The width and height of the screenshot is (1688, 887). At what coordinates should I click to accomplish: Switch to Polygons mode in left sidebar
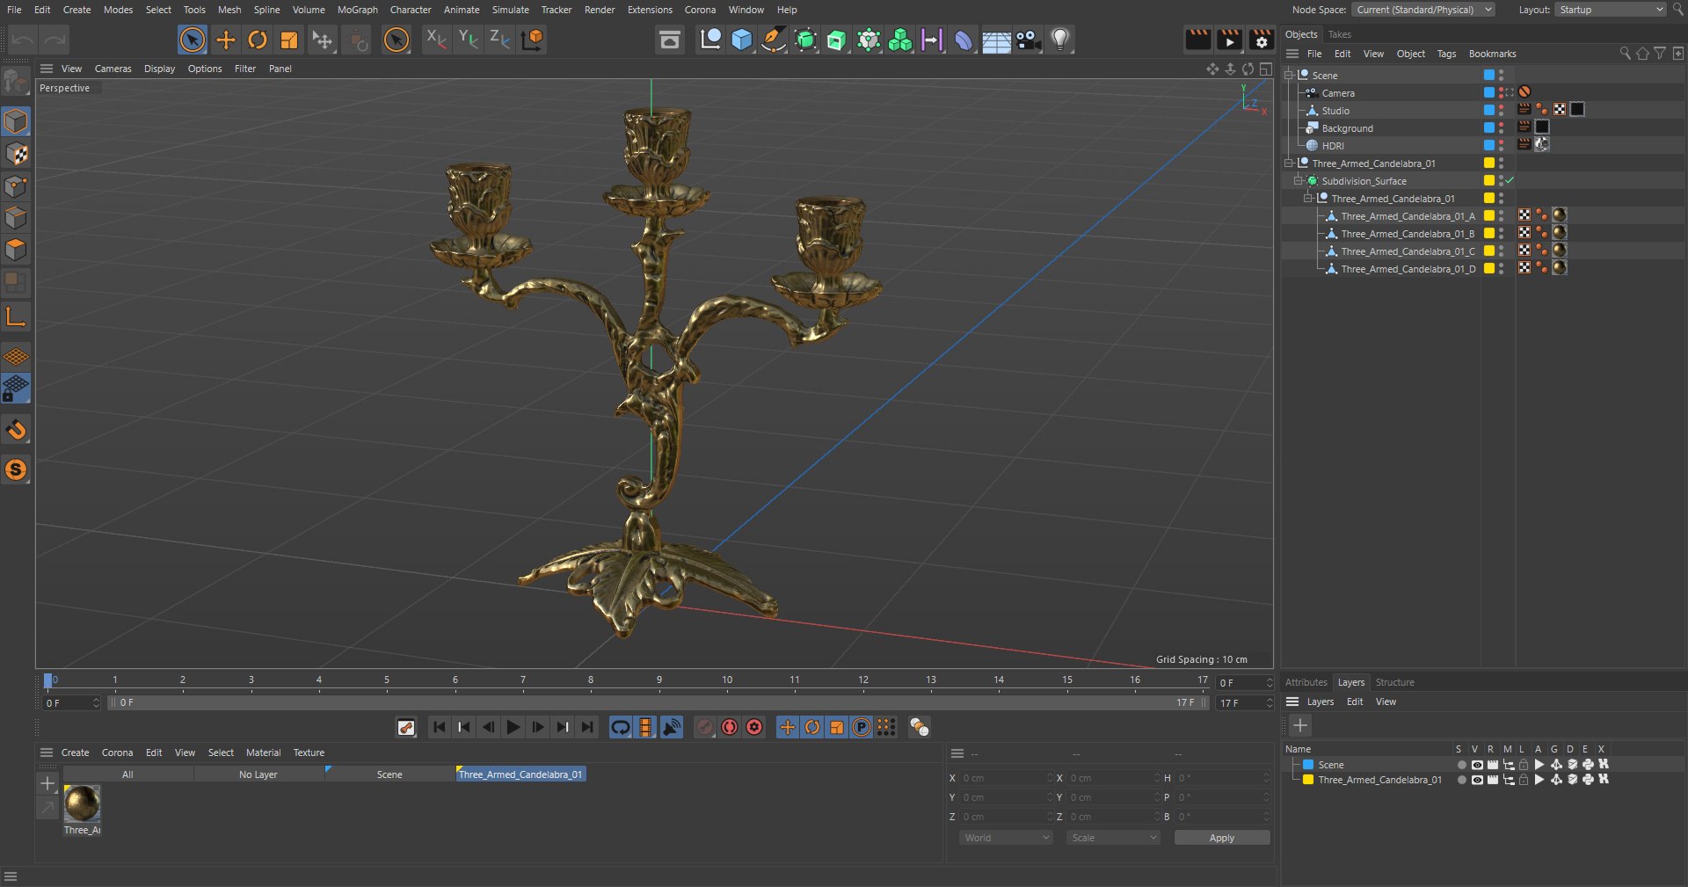16,250
